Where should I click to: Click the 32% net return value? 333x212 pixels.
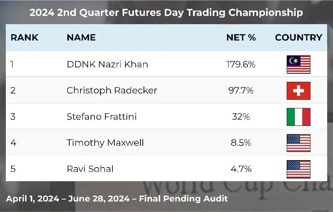coord(241,117)
